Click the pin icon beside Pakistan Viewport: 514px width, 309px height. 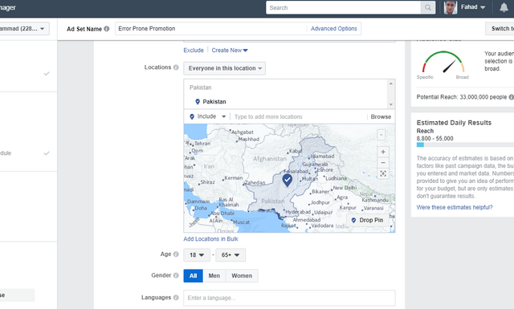(x=198, y=102)
